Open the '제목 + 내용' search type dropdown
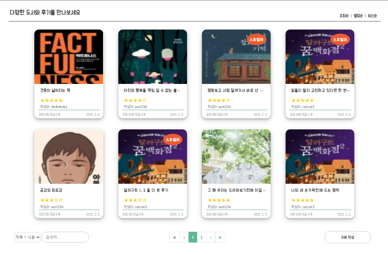This screenshot has width=388, height=254. 28,237
